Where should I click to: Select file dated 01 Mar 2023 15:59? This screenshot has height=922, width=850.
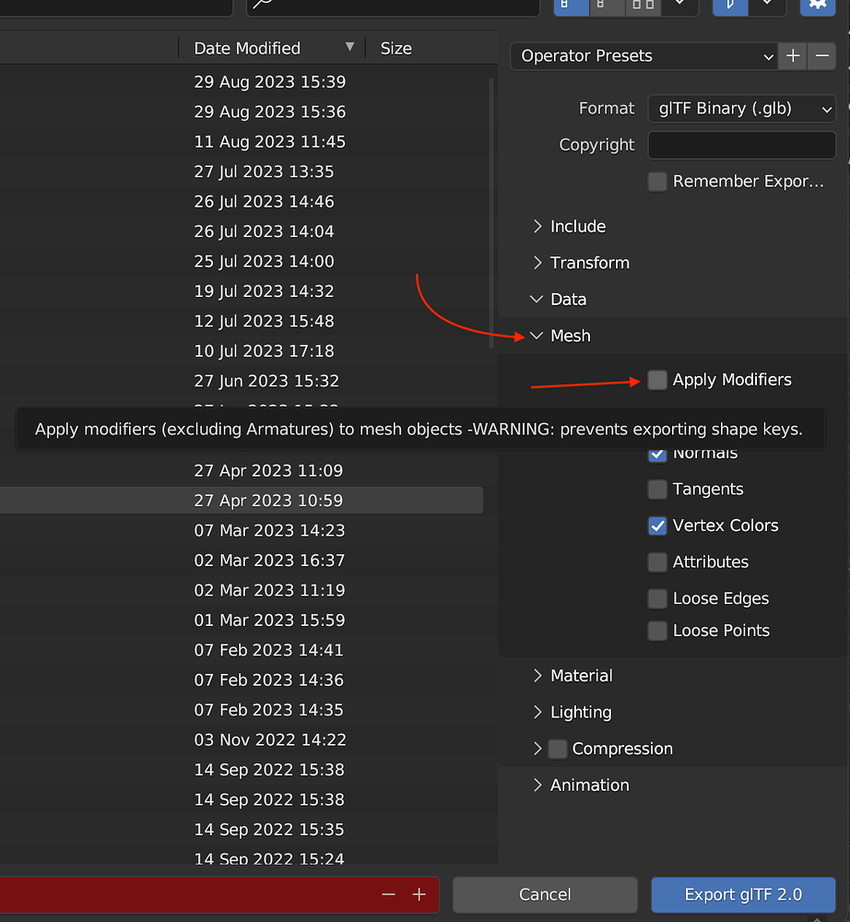point(242,621)
